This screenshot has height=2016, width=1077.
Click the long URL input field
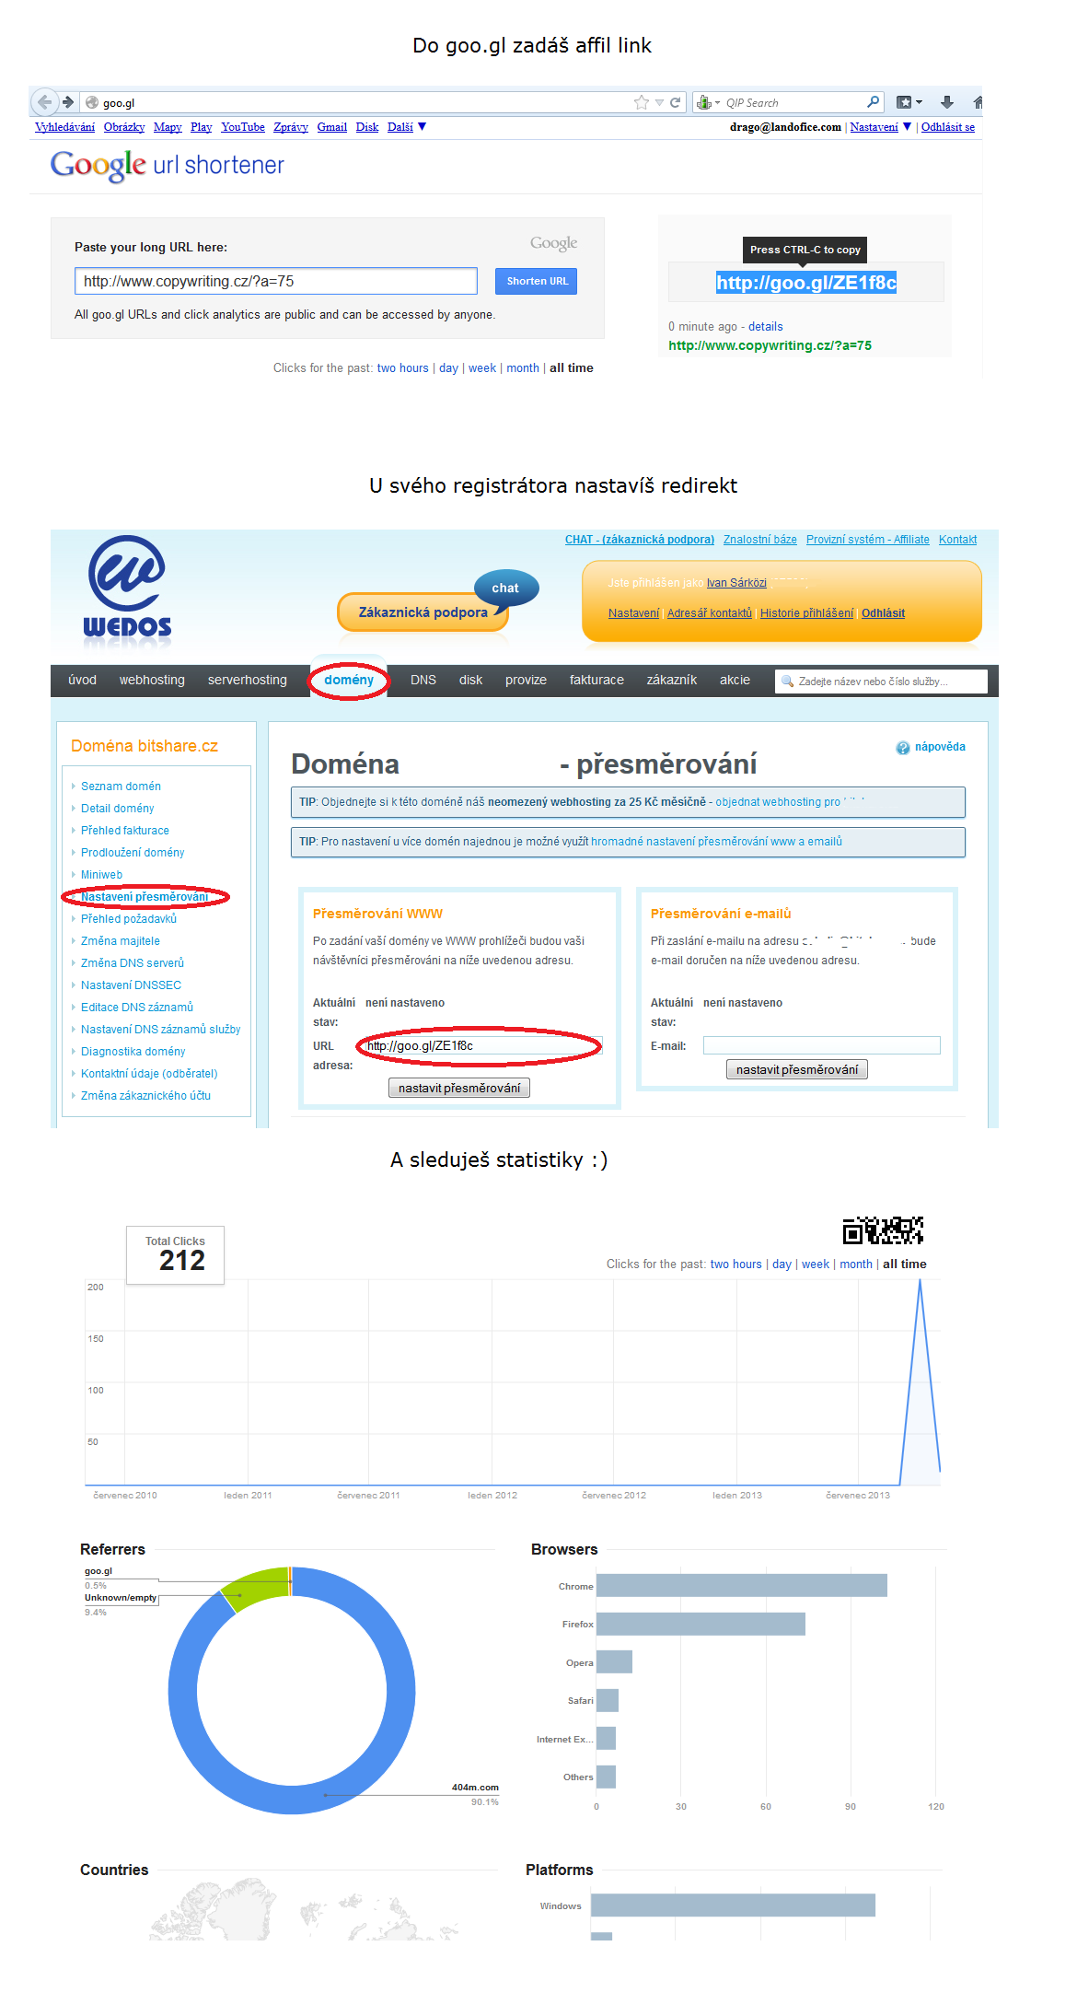click(x=276, y=281)
